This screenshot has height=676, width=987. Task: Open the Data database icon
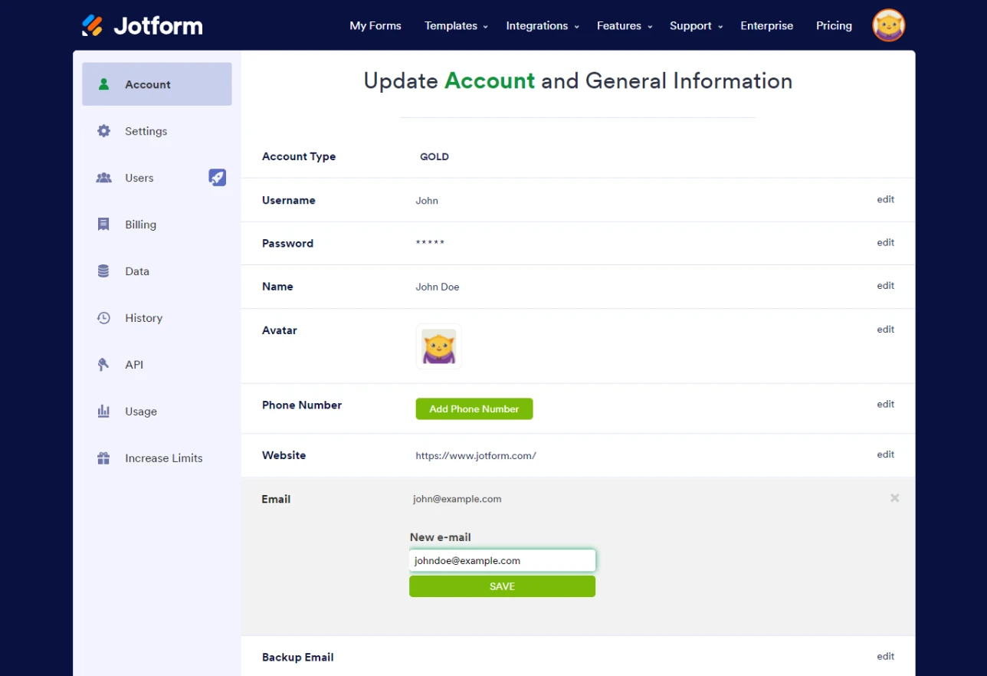coord(103,271)
